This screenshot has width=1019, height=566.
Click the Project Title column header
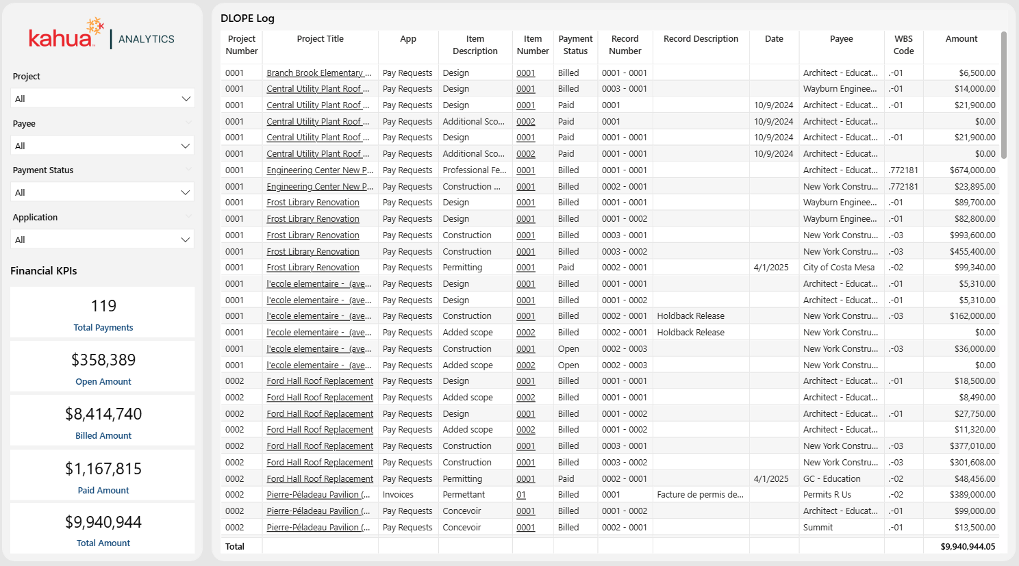click(320, 39)
